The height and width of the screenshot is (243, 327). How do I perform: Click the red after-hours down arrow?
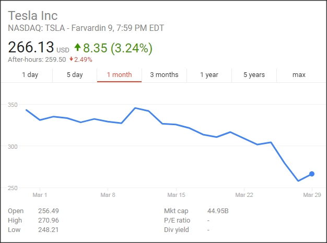pos(72,59)
